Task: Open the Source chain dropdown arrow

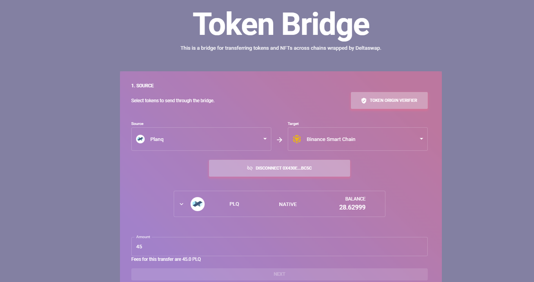Action: [x=265, y=139]
